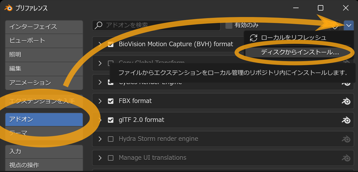Select ディスクからインストール... menu item

pyautogui.click(x=300, y=52)
